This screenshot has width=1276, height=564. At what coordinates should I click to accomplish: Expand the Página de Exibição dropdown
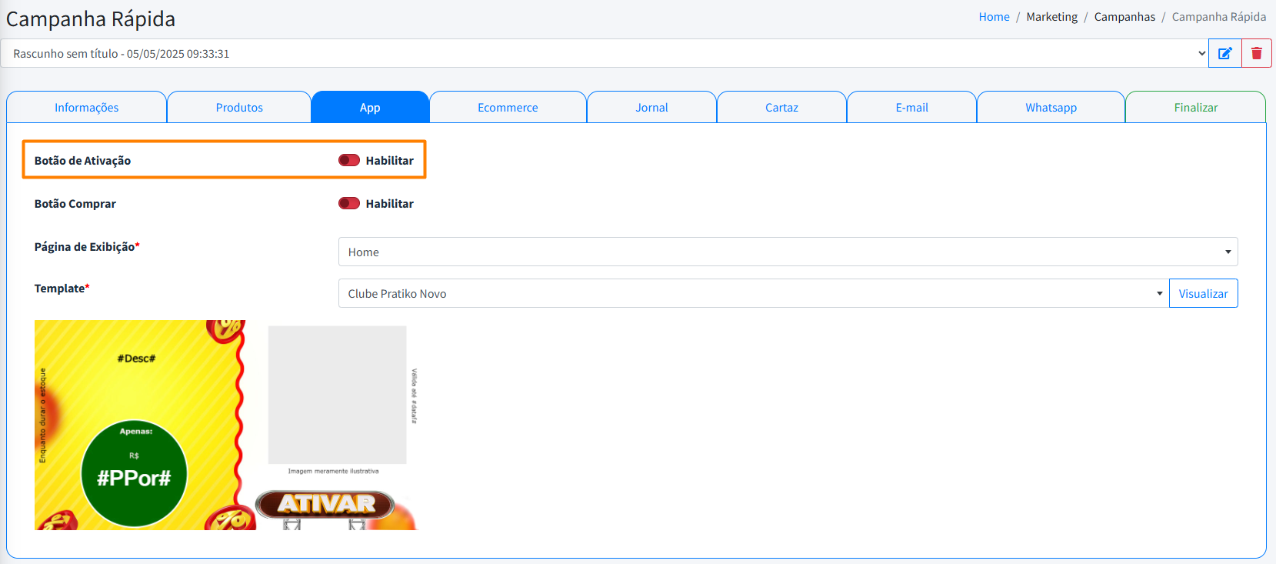(788, 252)
